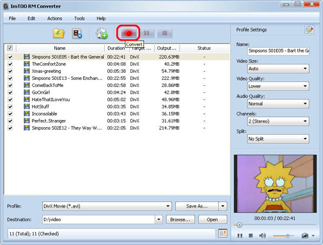Toggle the select-all checkbox in the header
Screen dimensions: 323x245
tap(10, 48)
